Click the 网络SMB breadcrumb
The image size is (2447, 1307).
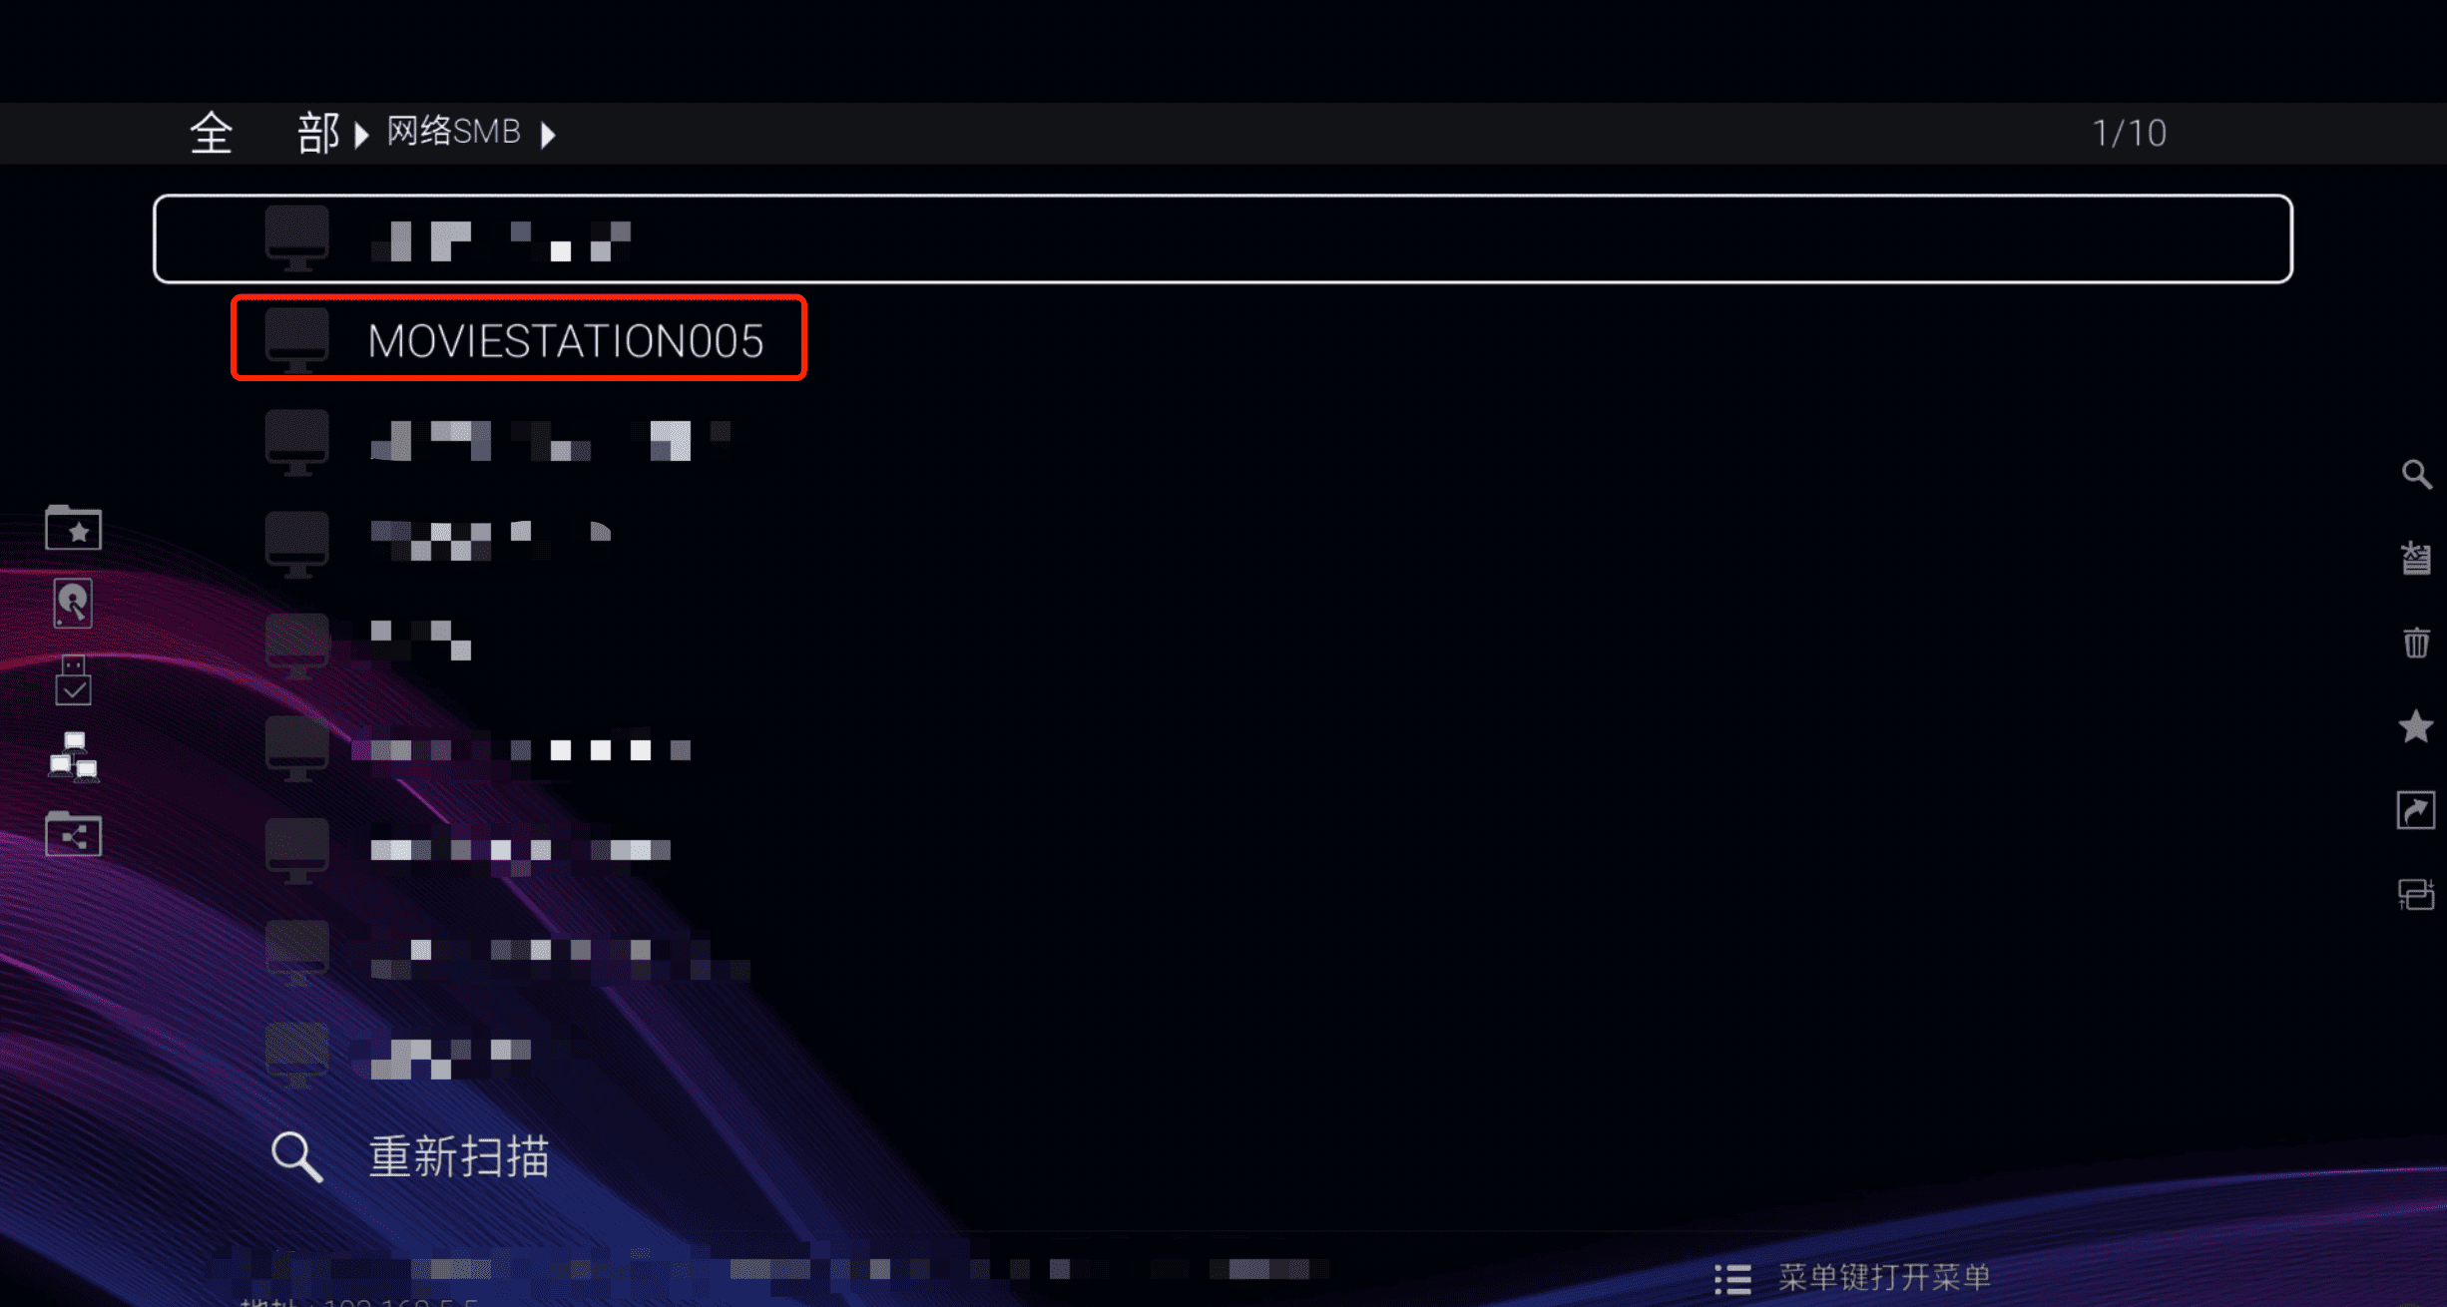454,132
